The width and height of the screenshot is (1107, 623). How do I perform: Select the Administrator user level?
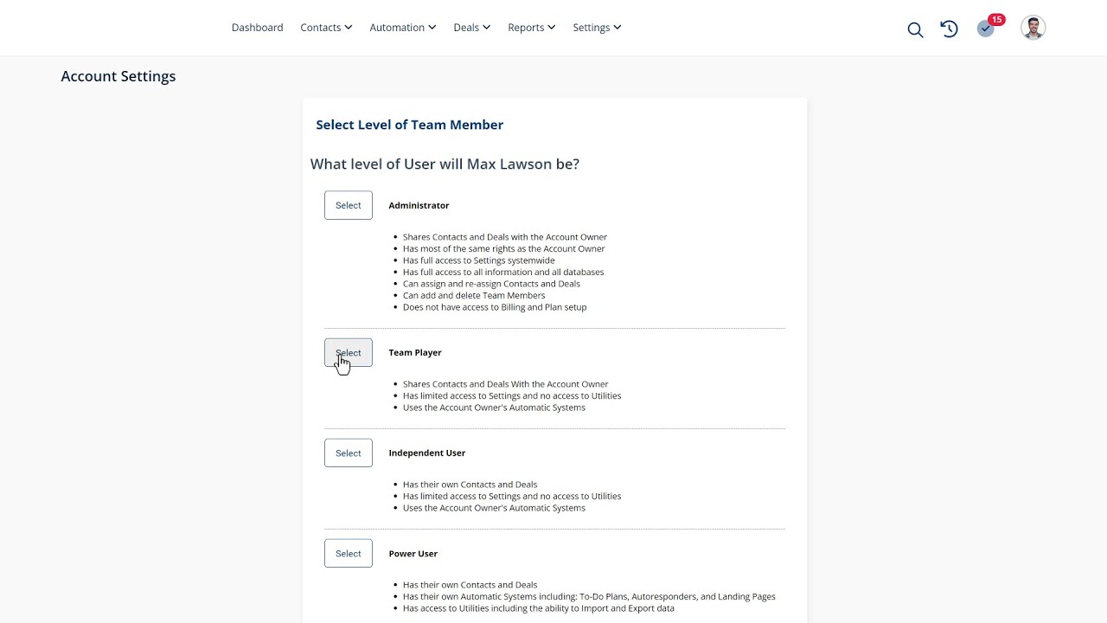pos(349,205)
